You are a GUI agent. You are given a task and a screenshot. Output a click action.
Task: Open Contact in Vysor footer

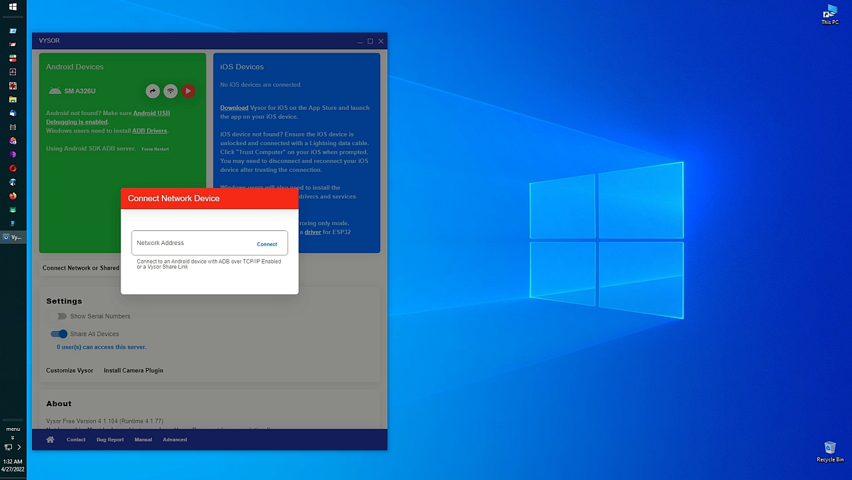coord(76,440)
